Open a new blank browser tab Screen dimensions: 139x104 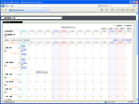pyautogui.click(x=48, y=10)
